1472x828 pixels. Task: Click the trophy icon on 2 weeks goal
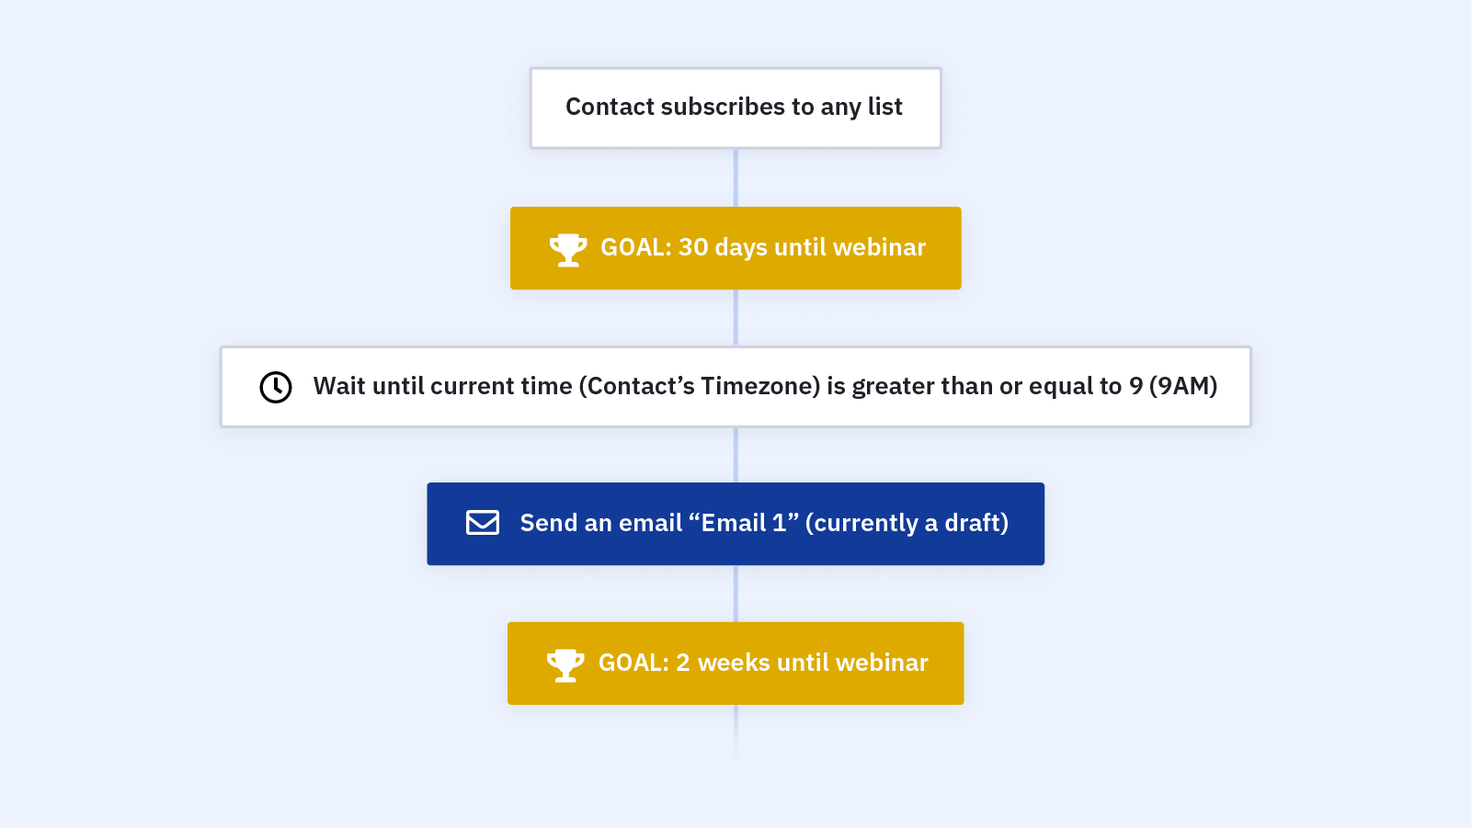coord(565,664)
